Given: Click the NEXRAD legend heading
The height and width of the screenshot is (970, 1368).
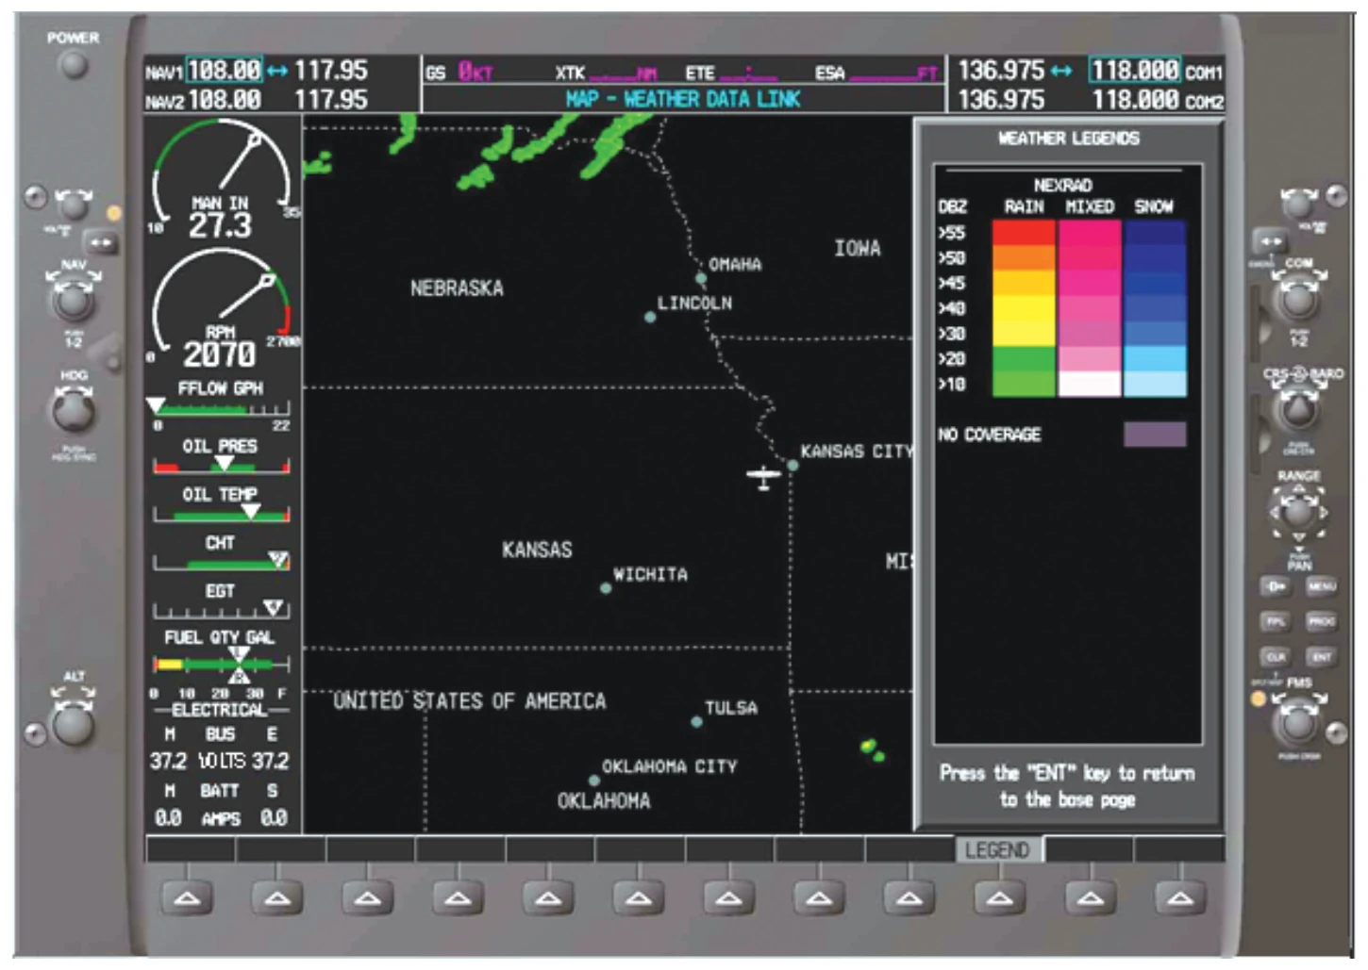Looking at the screenshot, I should pyautogui.click(x=1062, y=186).
